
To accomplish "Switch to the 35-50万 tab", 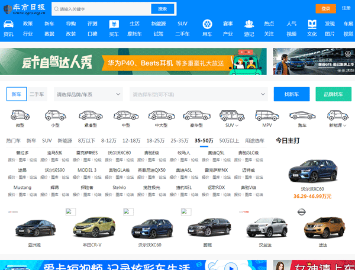I will tap(204, 141).
